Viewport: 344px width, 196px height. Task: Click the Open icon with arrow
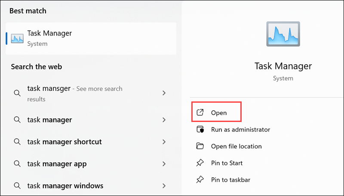click(200, 113)
